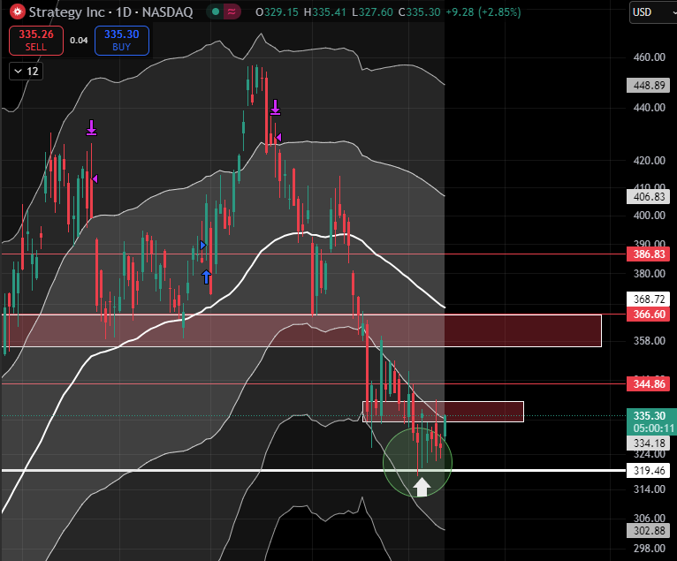Screen dimensions: 677x561
Task: Click the blue up-arrow signal marker
Action: (x=207, y=277)
